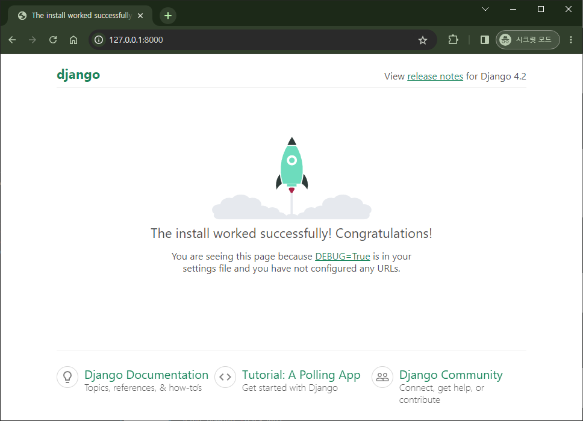Open the incognito mode profile button

click(528, 40)
